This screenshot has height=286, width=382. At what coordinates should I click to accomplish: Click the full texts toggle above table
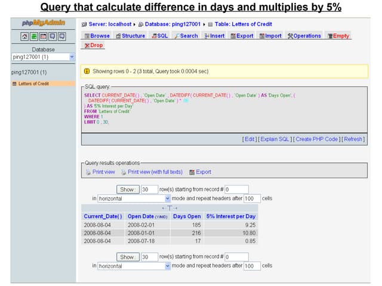pyautogui.click(x=170, y=208)
